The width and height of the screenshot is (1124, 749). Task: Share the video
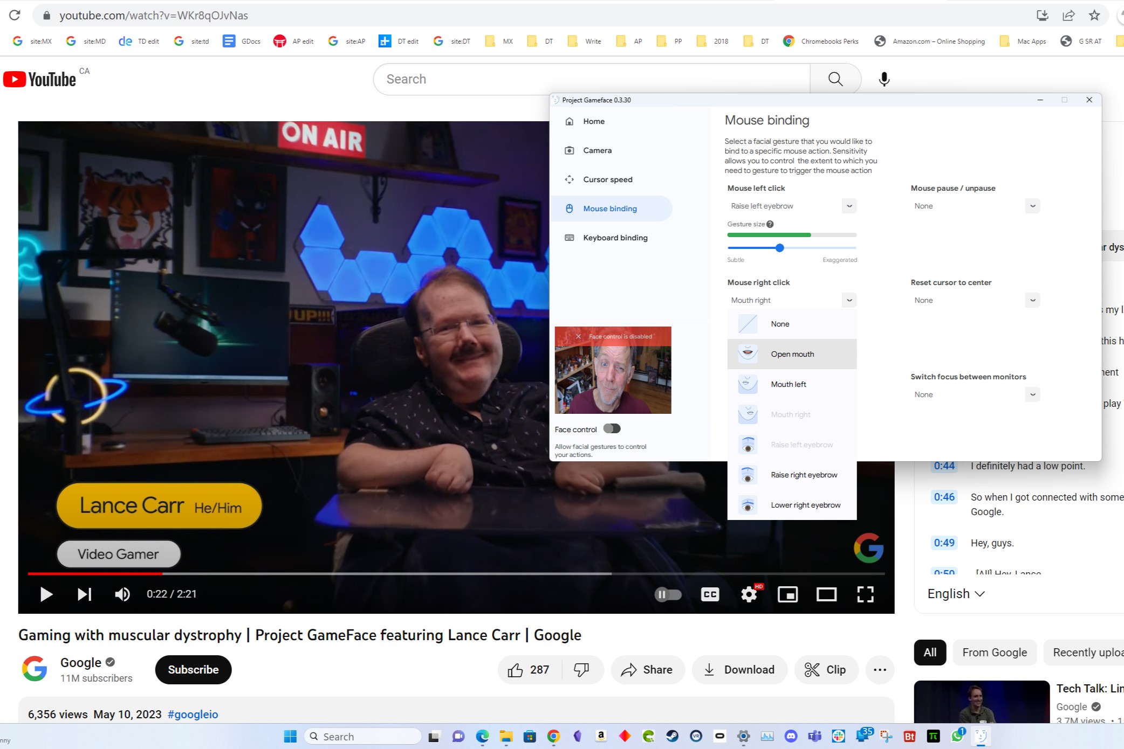click(647, 670)
